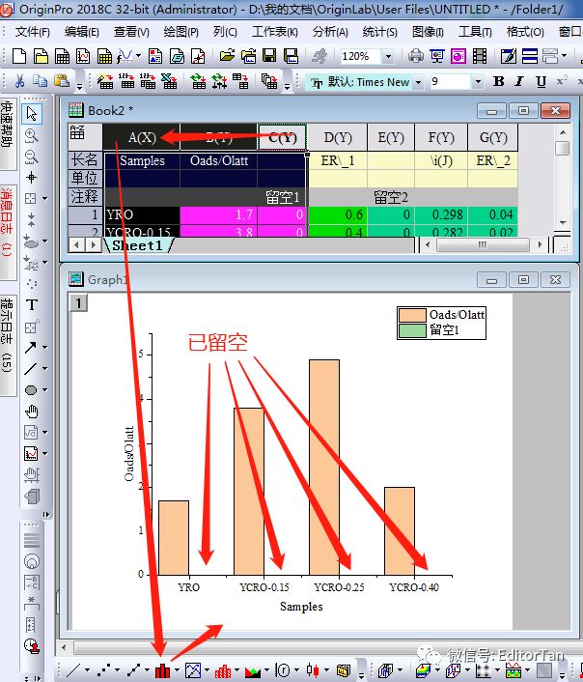Choose the gray ellipse shape tool
The width and height of the screenshot is (583, 682).
tap(31, 390)
